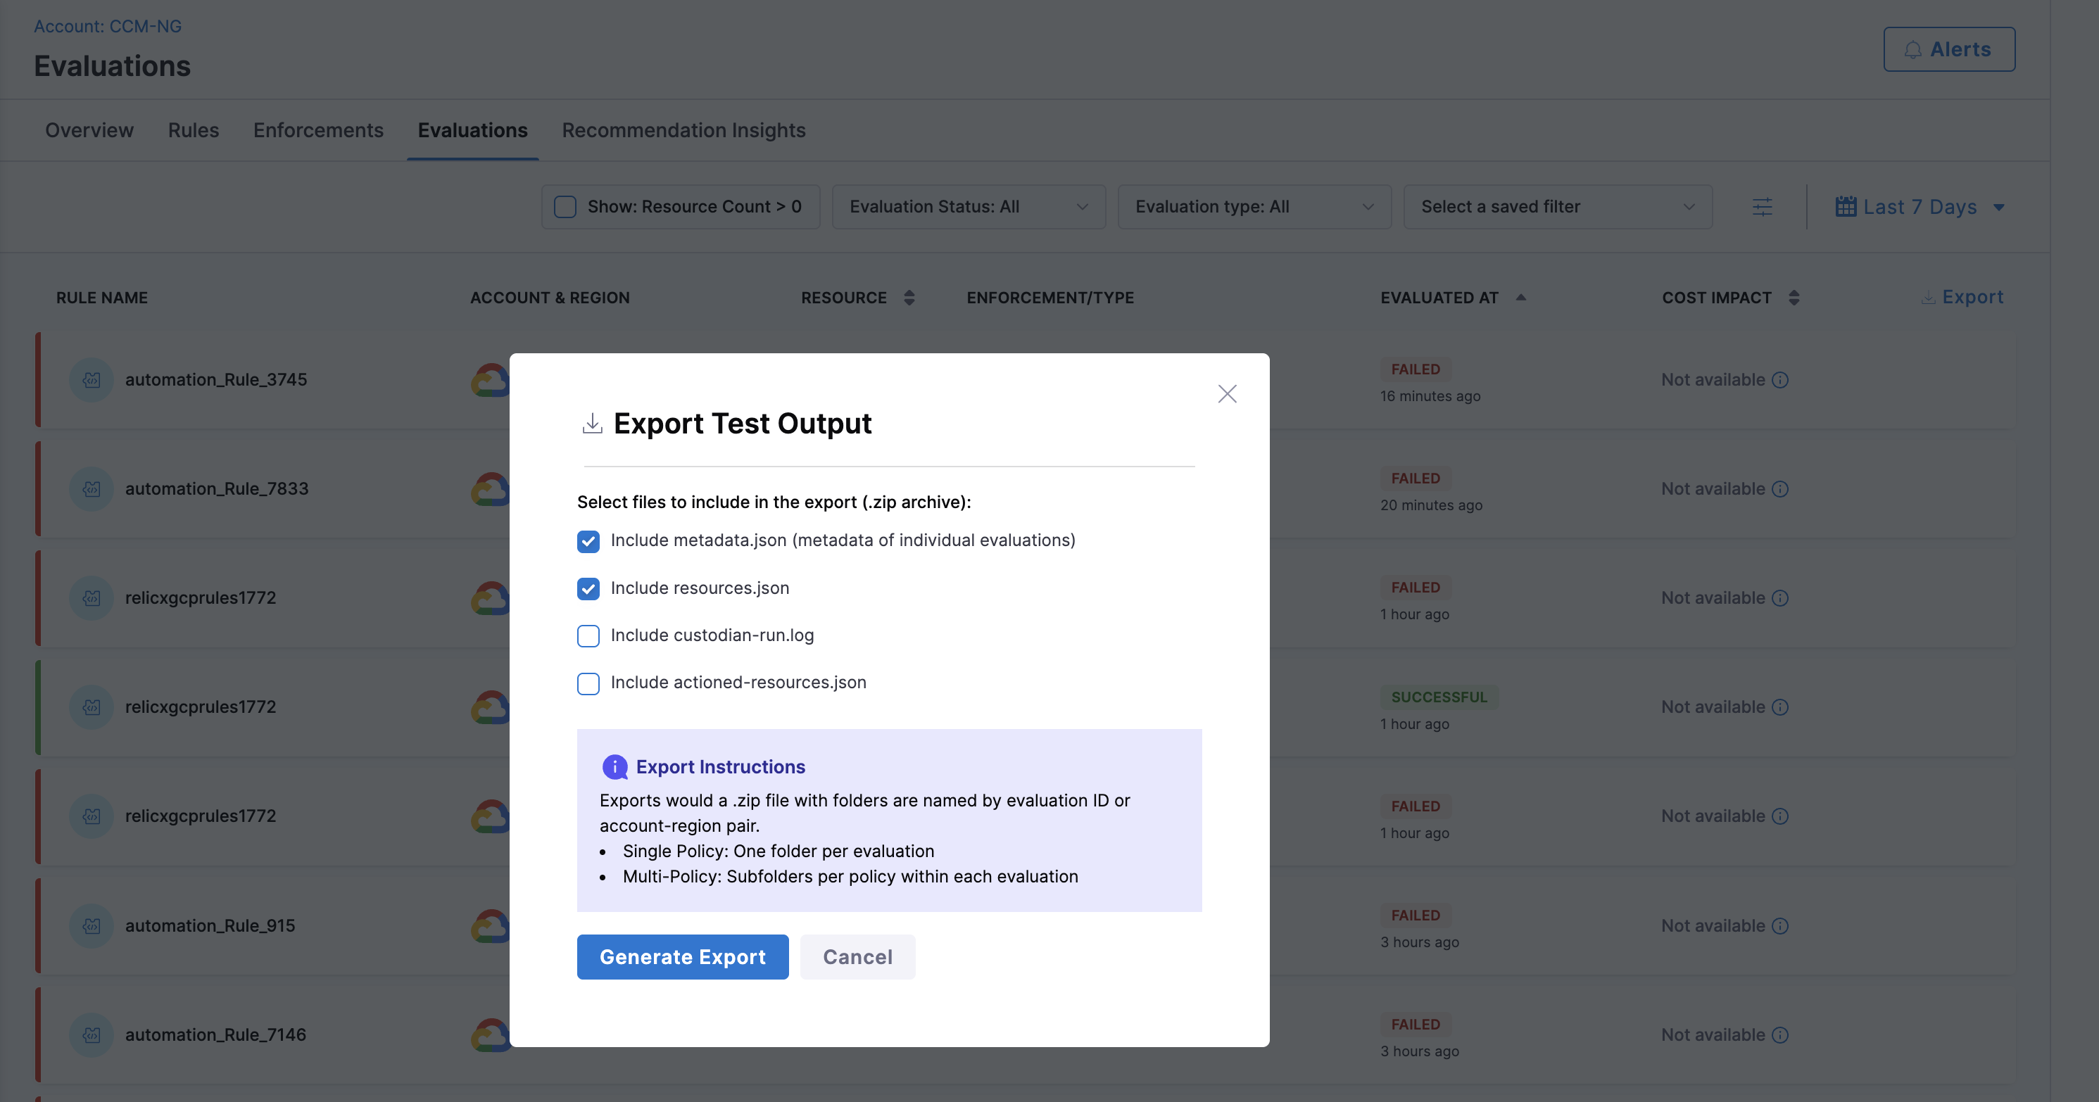Toggle Show Resource Count > 0 checkbox
This screenshot has height=1102, width=2099.
[565, 207]
